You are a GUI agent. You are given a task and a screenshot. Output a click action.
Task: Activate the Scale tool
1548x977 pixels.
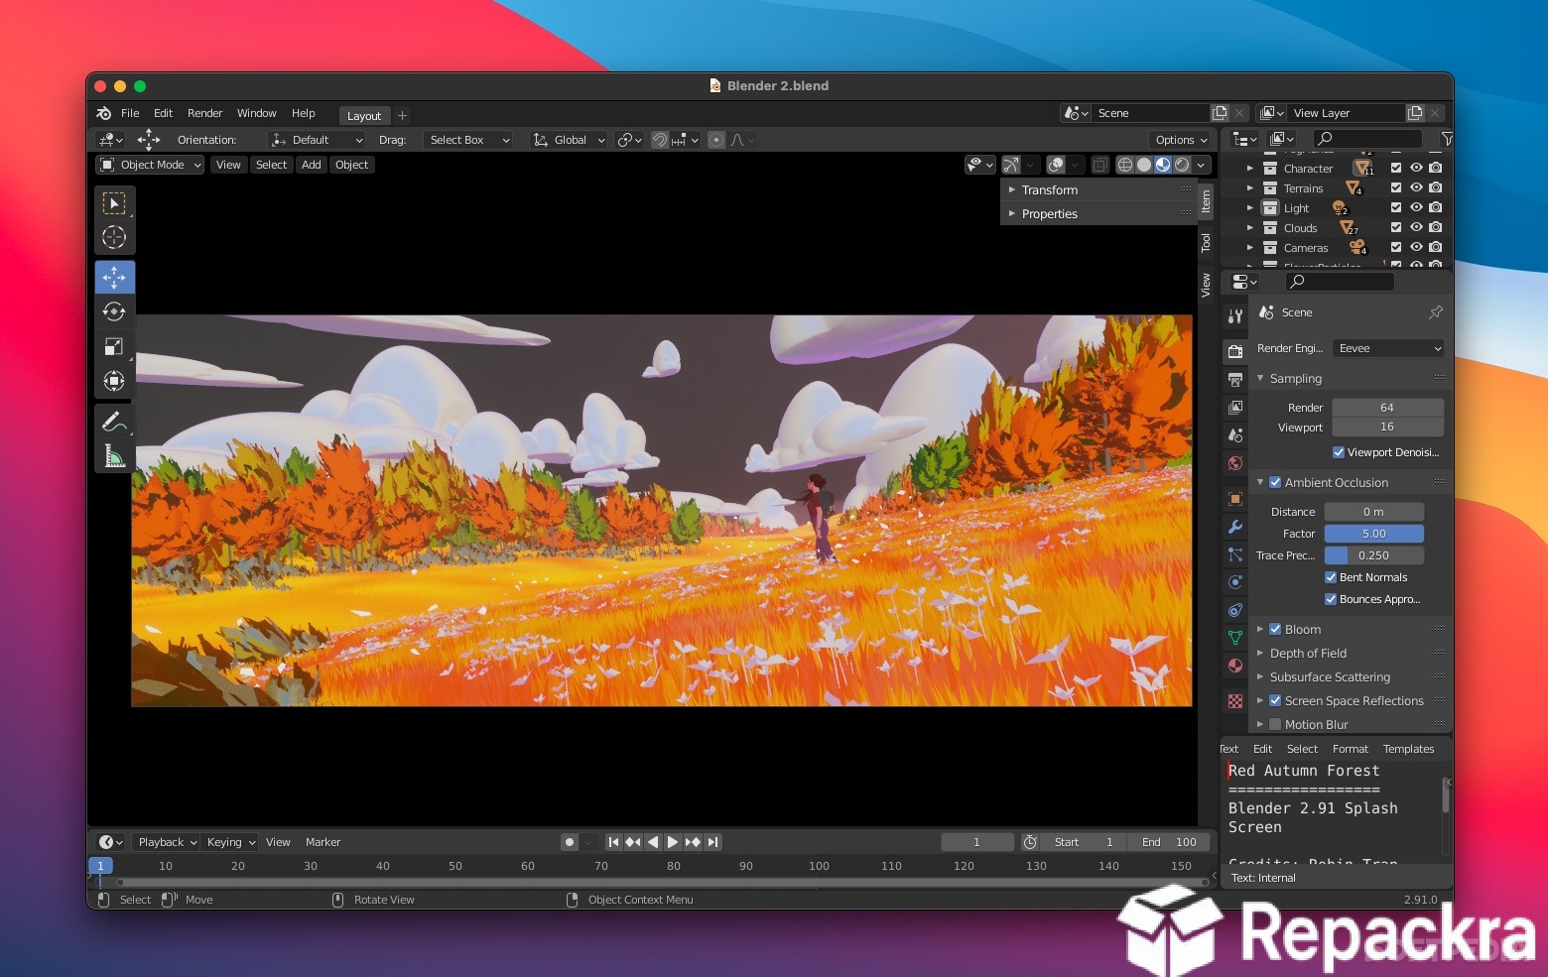point(114,346)
